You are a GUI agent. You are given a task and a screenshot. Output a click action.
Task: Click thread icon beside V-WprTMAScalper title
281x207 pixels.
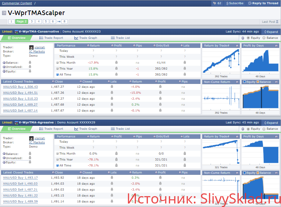pos(4,13)
